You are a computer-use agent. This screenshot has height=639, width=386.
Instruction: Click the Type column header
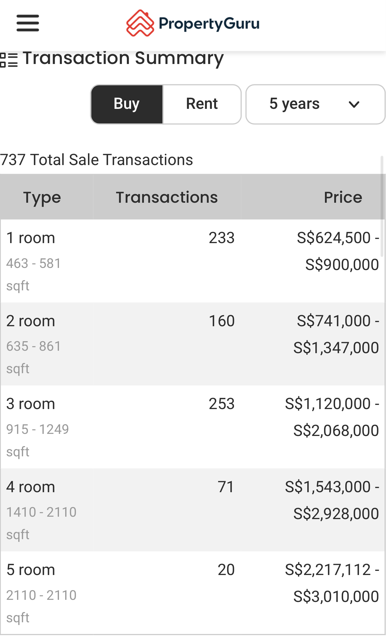(x=42, y=197)
